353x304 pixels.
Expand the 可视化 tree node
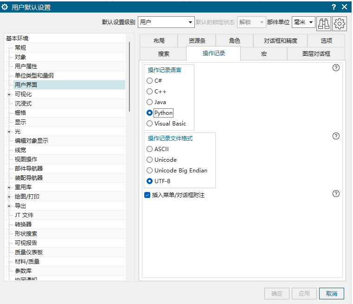tap(9, 94)
